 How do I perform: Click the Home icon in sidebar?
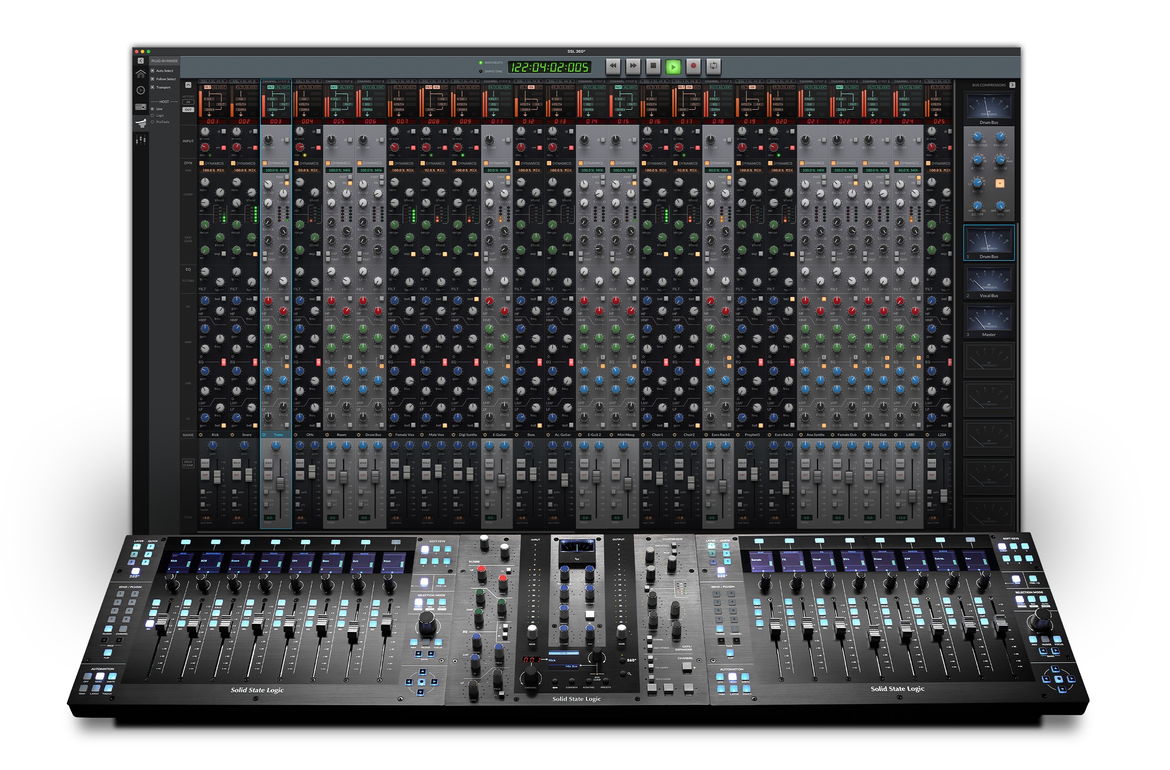tap(141, 74)
